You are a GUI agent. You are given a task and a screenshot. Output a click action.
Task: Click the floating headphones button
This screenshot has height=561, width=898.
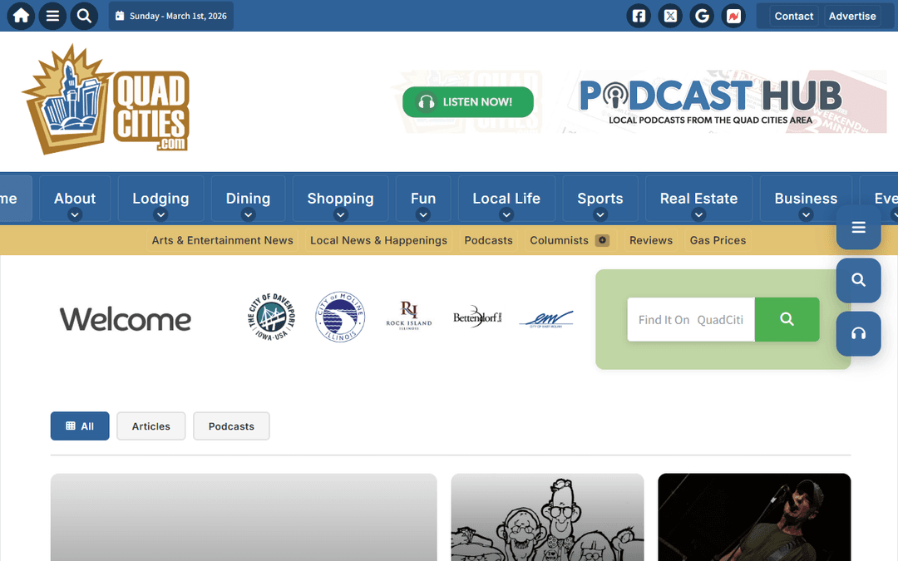pyautogui.click(x=858, y=334)
